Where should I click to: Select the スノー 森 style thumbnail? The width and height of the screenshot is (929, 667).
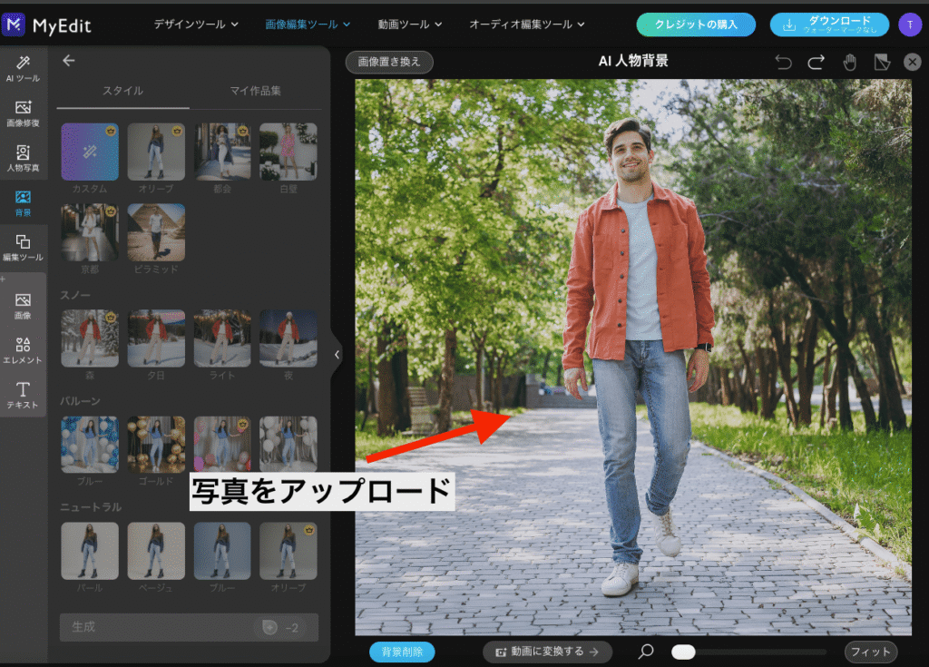90,338
